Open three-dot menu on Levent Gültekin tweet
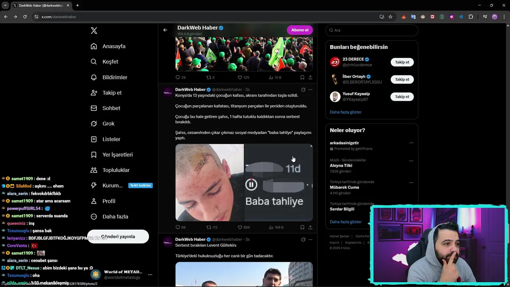 310,240
